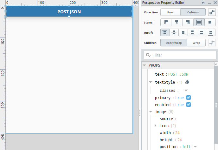The height and width of the screenshot is (150, 218).
Task: Click the POST JSON button on canvas
Action: pyautogui.click(x=69, y=12)
